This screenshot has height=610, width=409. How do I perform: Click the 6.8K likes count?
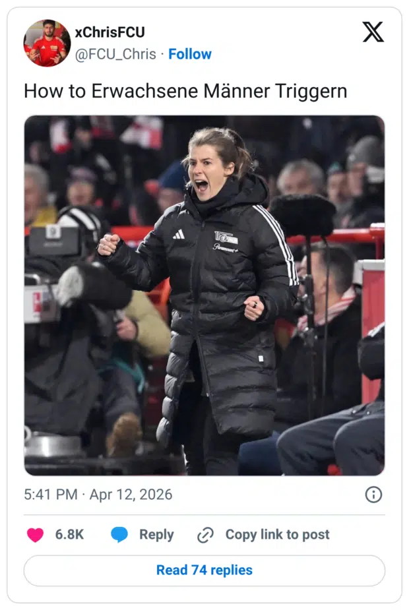pyautogui.click(x=69, y=535)
